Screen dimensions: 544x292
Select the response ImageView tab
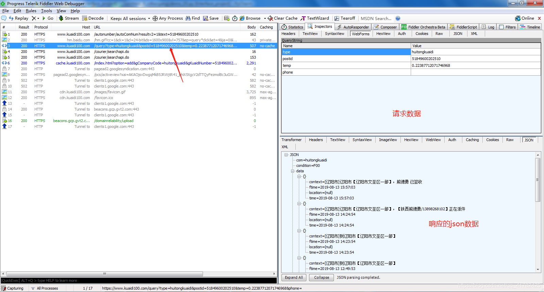click(388, 140)
